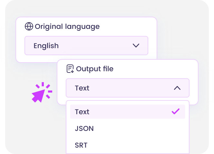Select JSON from the output format list
Screen dimensions: 214x154
click(84, 129)
